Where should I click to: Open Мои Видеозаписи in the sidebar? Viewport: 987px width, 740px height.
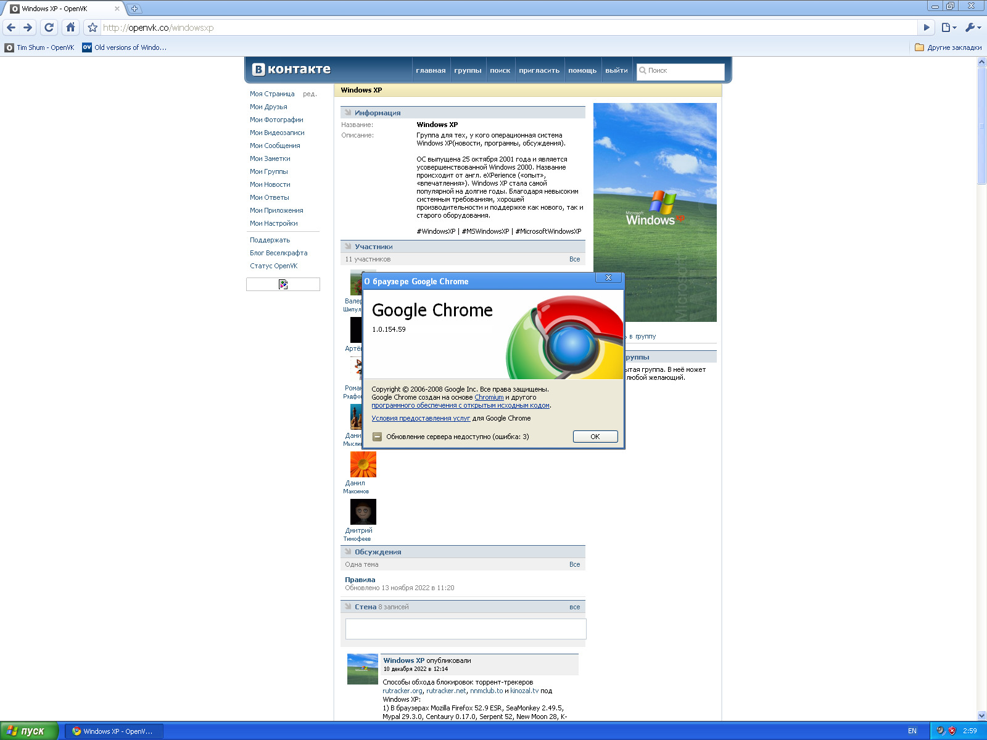pyautogui.click(x=277, y=133)
